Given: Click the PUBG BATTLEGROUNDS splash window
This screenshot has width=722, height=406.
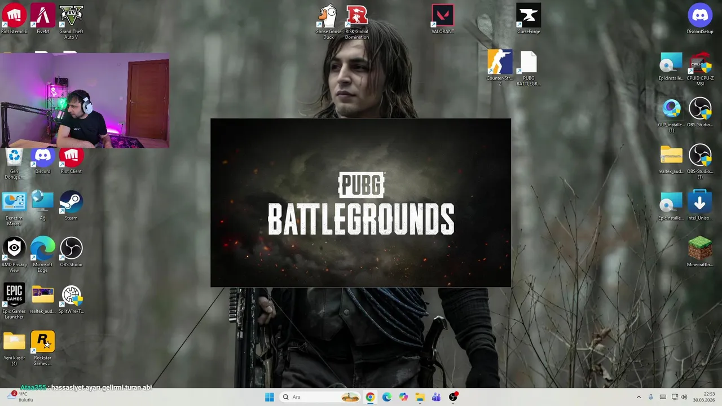Looking at the screenshot, I should click(x=361, y=203).
